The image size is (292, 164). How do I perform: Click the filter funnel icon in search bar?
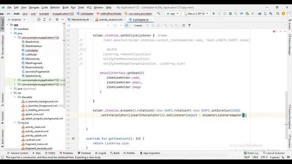[189, 26]
